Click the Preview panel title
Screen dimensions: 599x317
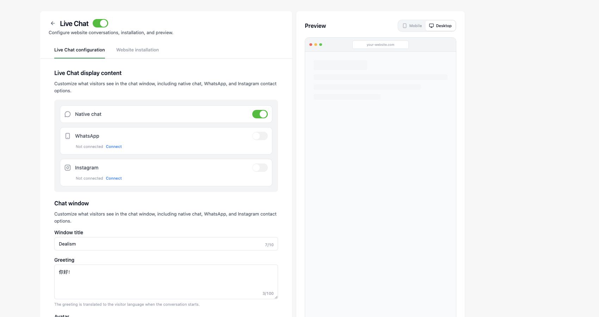pyautogui.click(x=315, y=26)
